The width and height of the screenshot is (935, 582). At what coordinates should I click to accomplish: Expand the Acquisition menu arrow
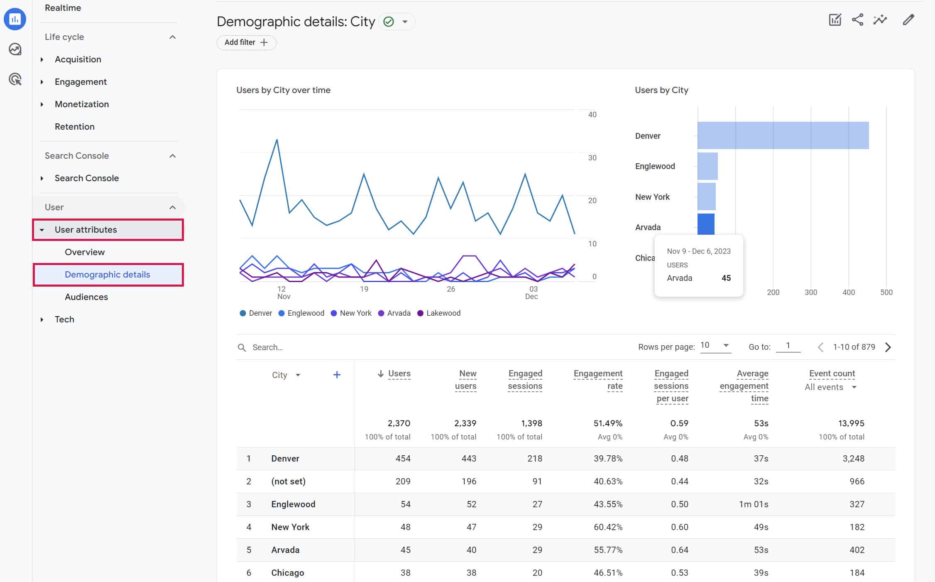click(42, 60)
